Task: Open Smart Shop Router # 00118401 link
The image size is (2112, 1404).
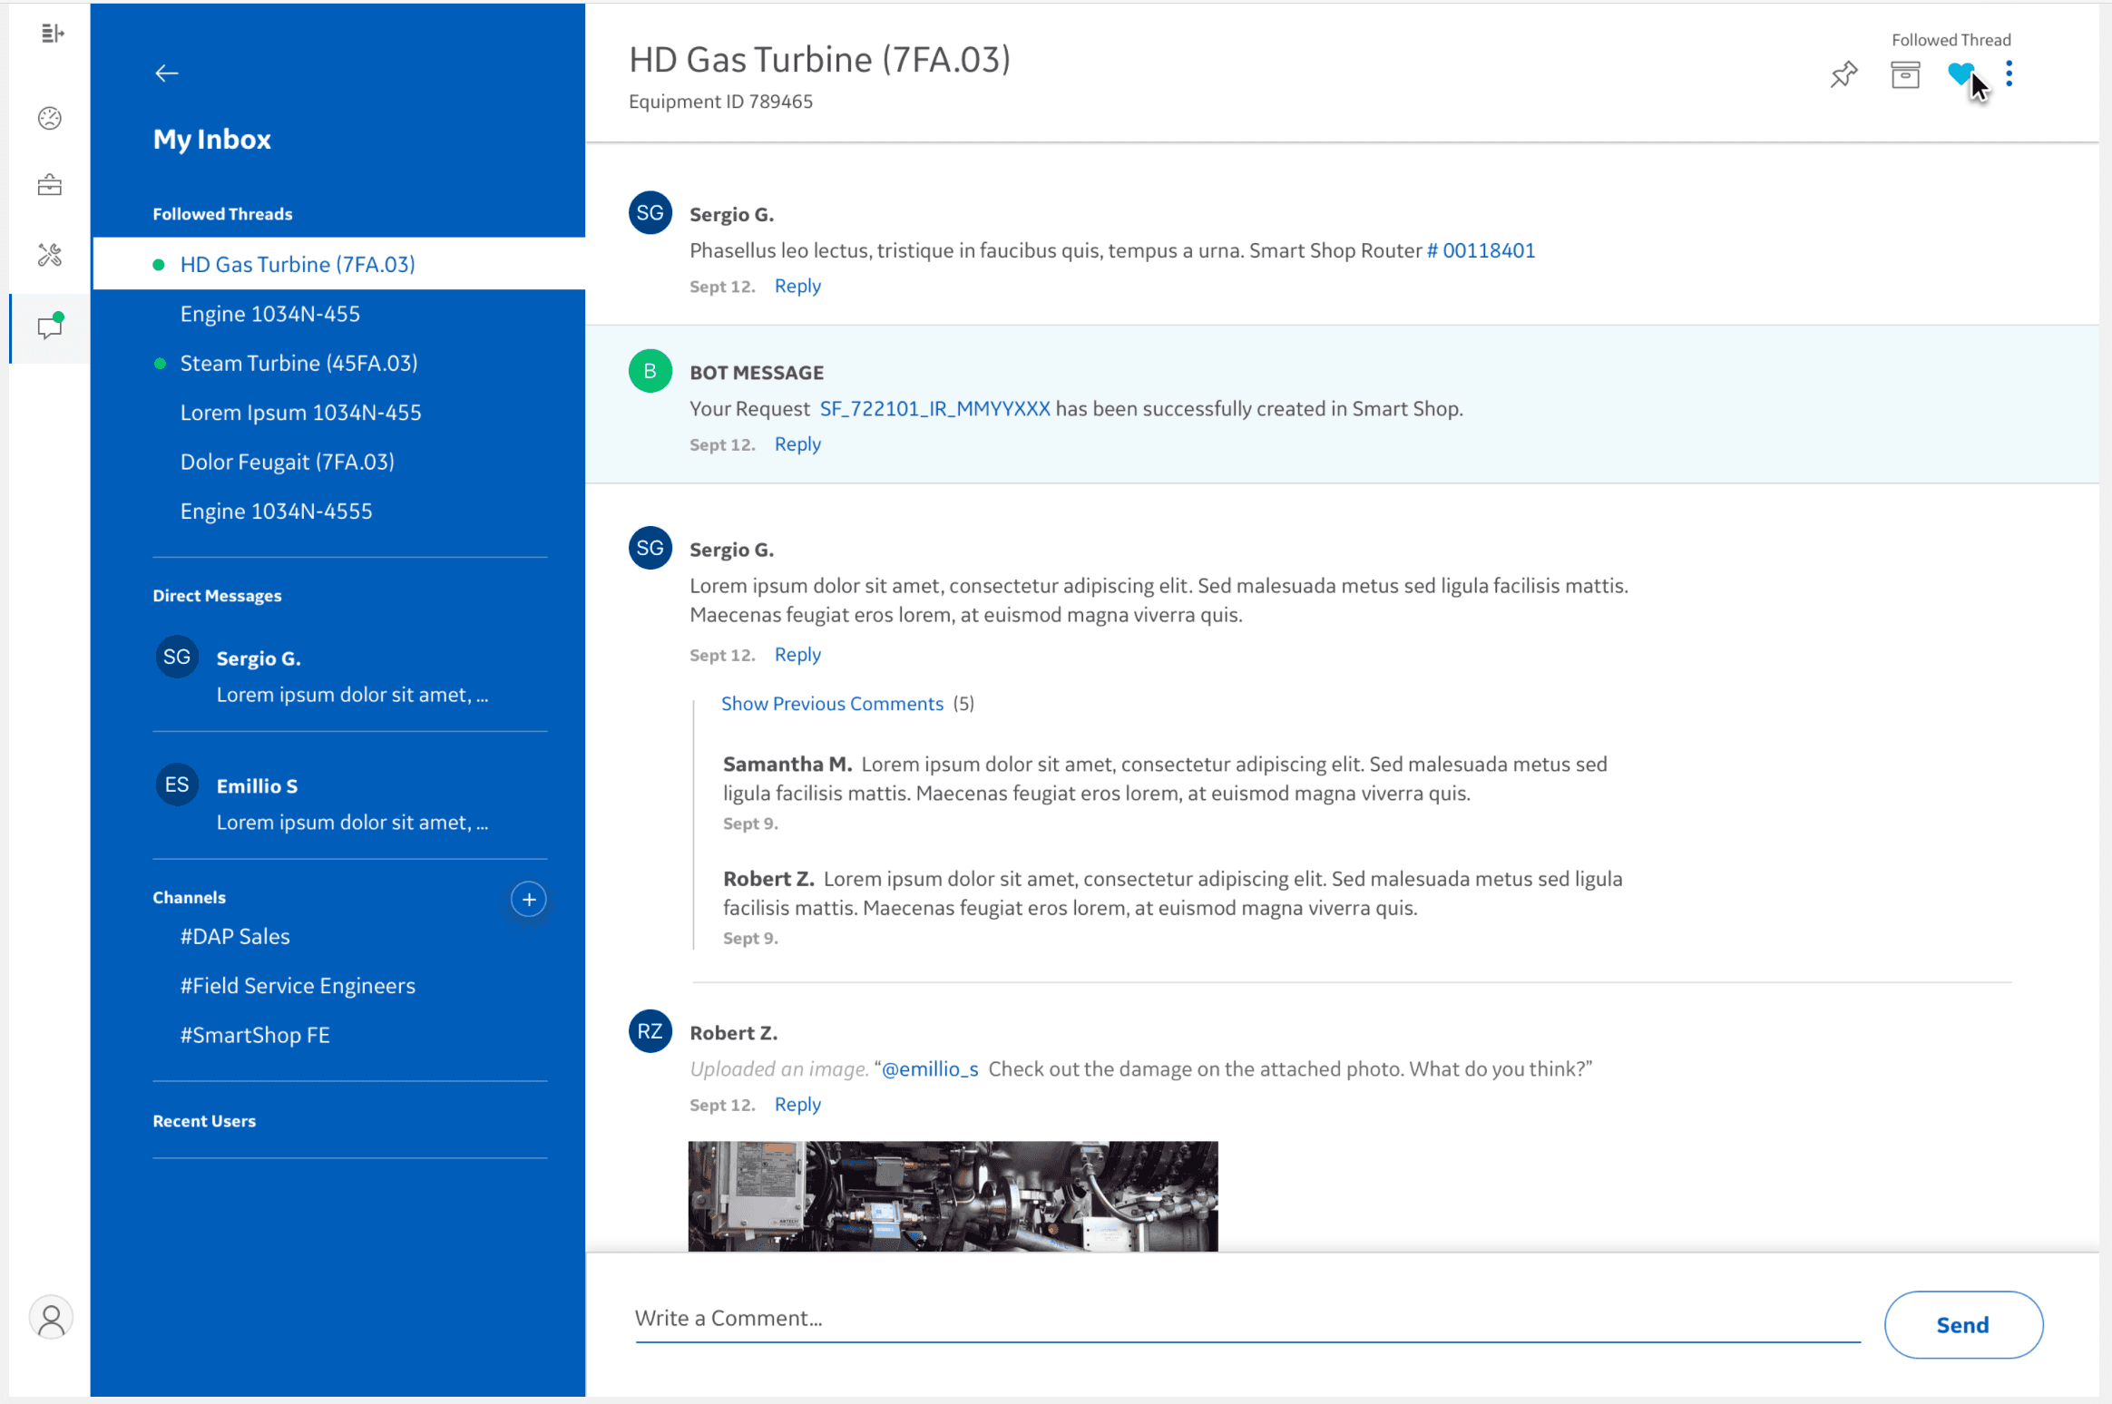Action: pos(1481,251)
